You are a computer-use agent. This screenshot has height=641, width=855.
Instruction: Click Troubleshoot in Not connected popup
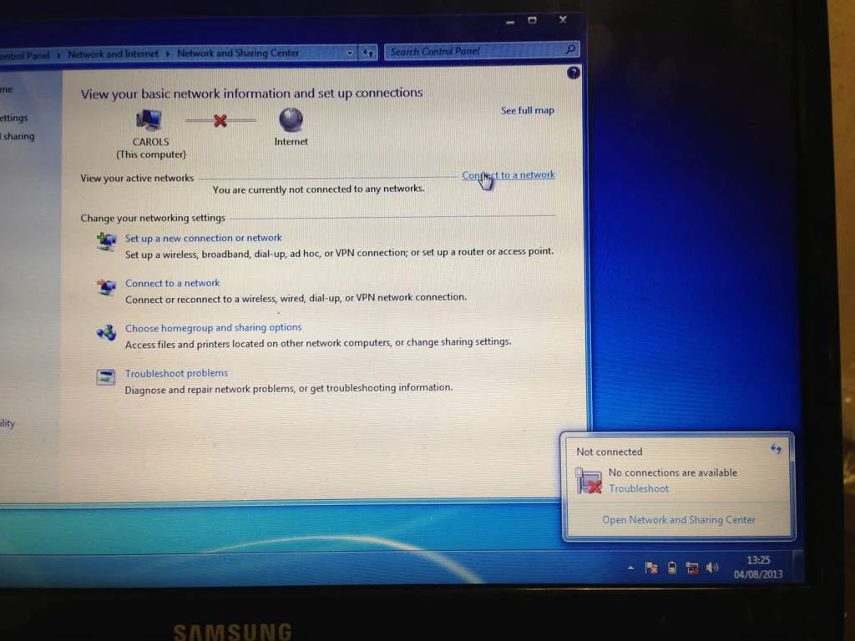point(639,489)
